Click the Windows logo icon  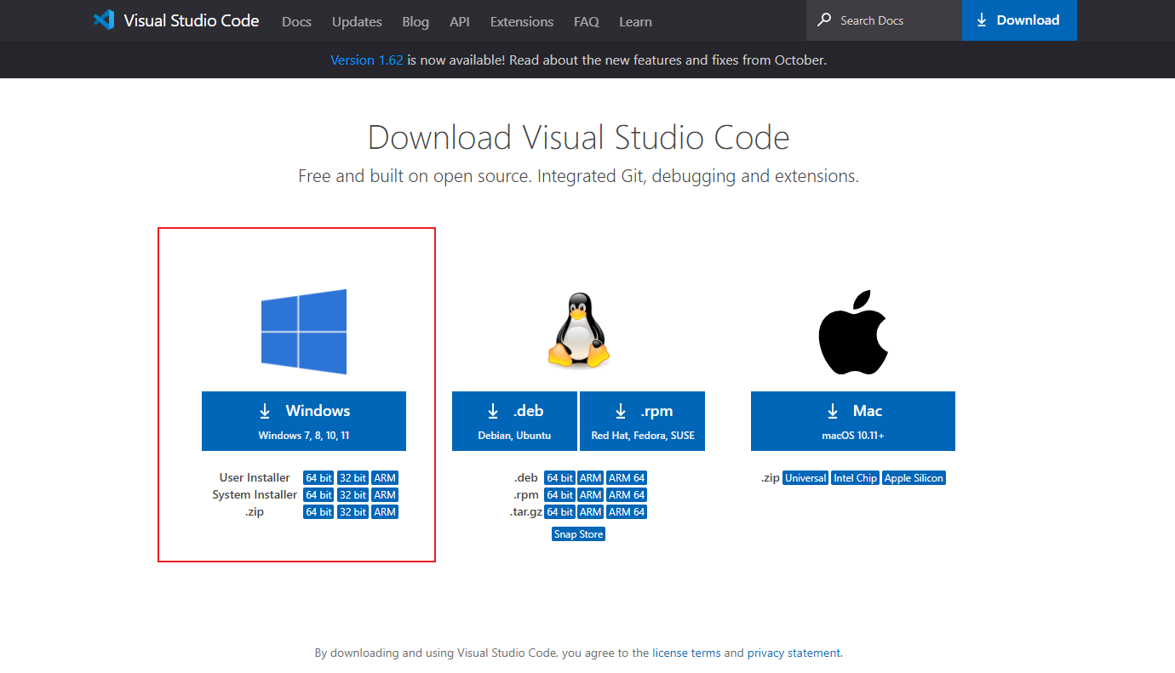(304, 331)
